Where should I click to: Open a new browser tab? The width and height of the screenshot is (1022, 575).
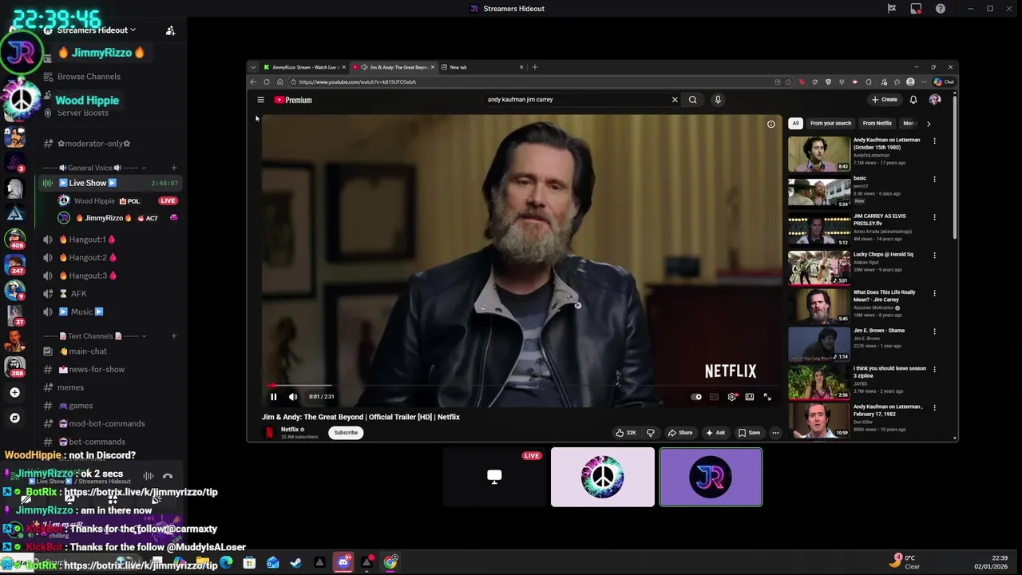535,67
